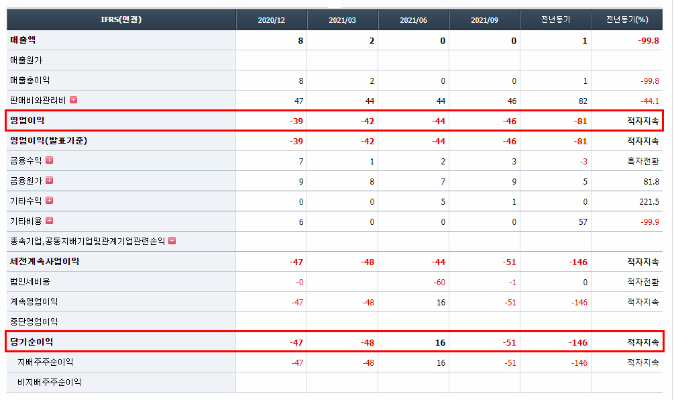The image size is (674, 400).
Task: Select the 기타수익 row label
Action: tap(25, 201)
